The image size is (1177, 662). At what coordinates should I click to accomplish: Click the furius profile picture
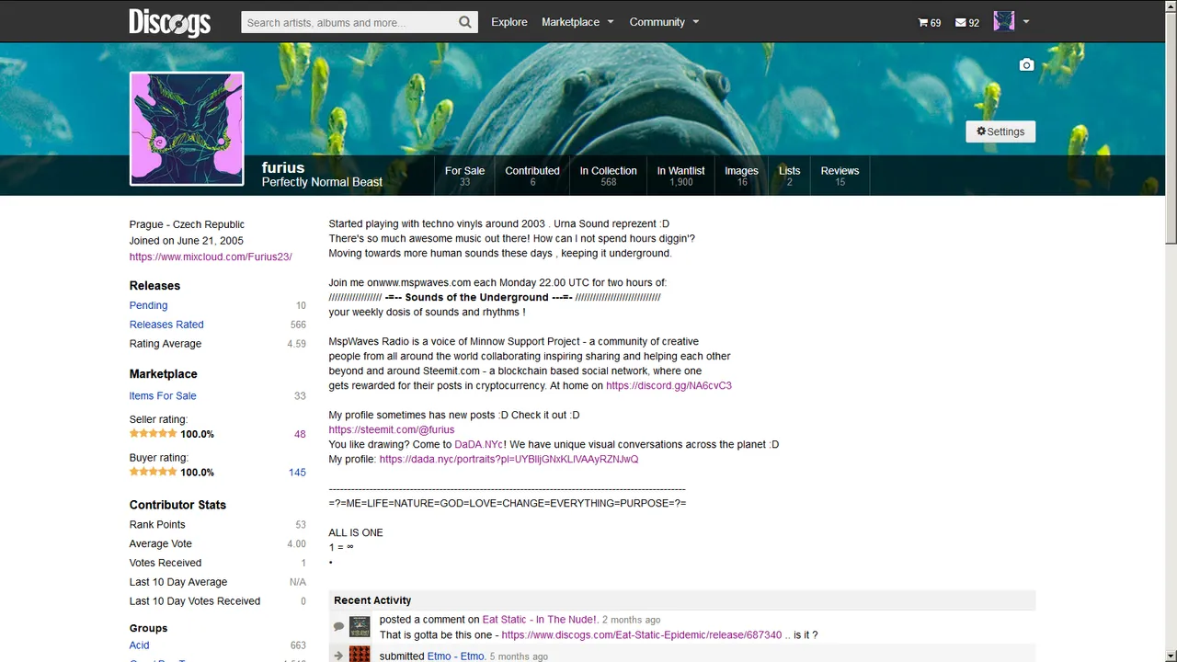point(187,129)
